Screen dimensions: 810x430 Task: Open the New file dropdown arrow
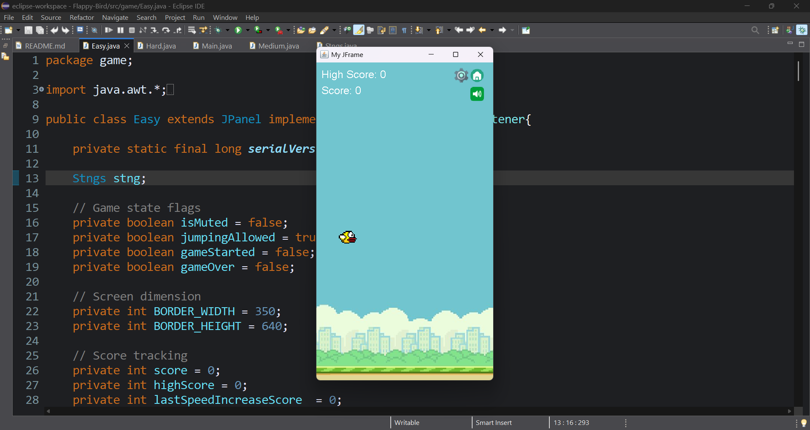[18, 30]
